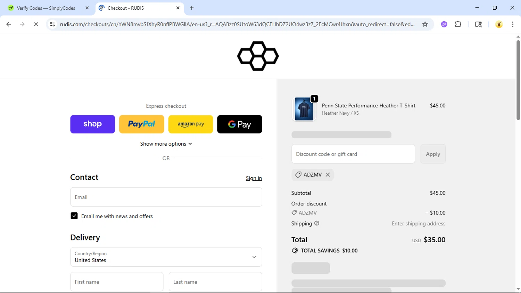Stop loading the page
This screenshot has height=293, width=521.
point(36,24)
